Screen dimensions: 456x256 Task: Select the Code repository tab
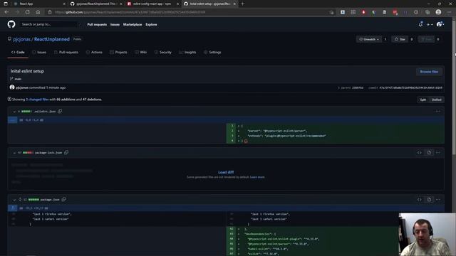point(18,52)
